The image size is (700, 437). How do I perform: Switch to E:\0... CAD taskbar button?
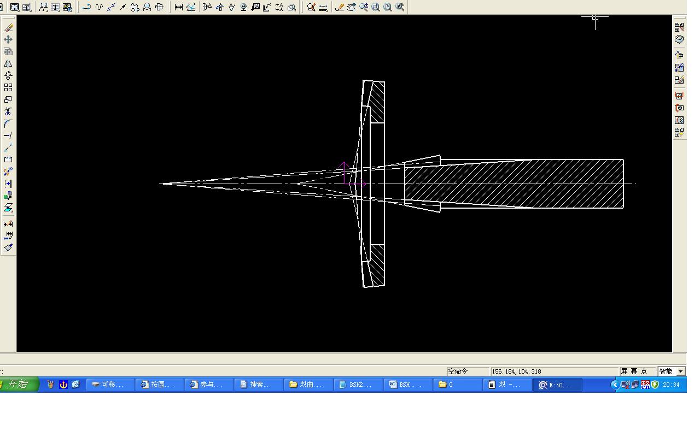558,385
